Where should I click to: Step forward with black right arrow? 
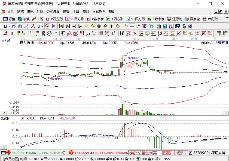coord(80,27)
